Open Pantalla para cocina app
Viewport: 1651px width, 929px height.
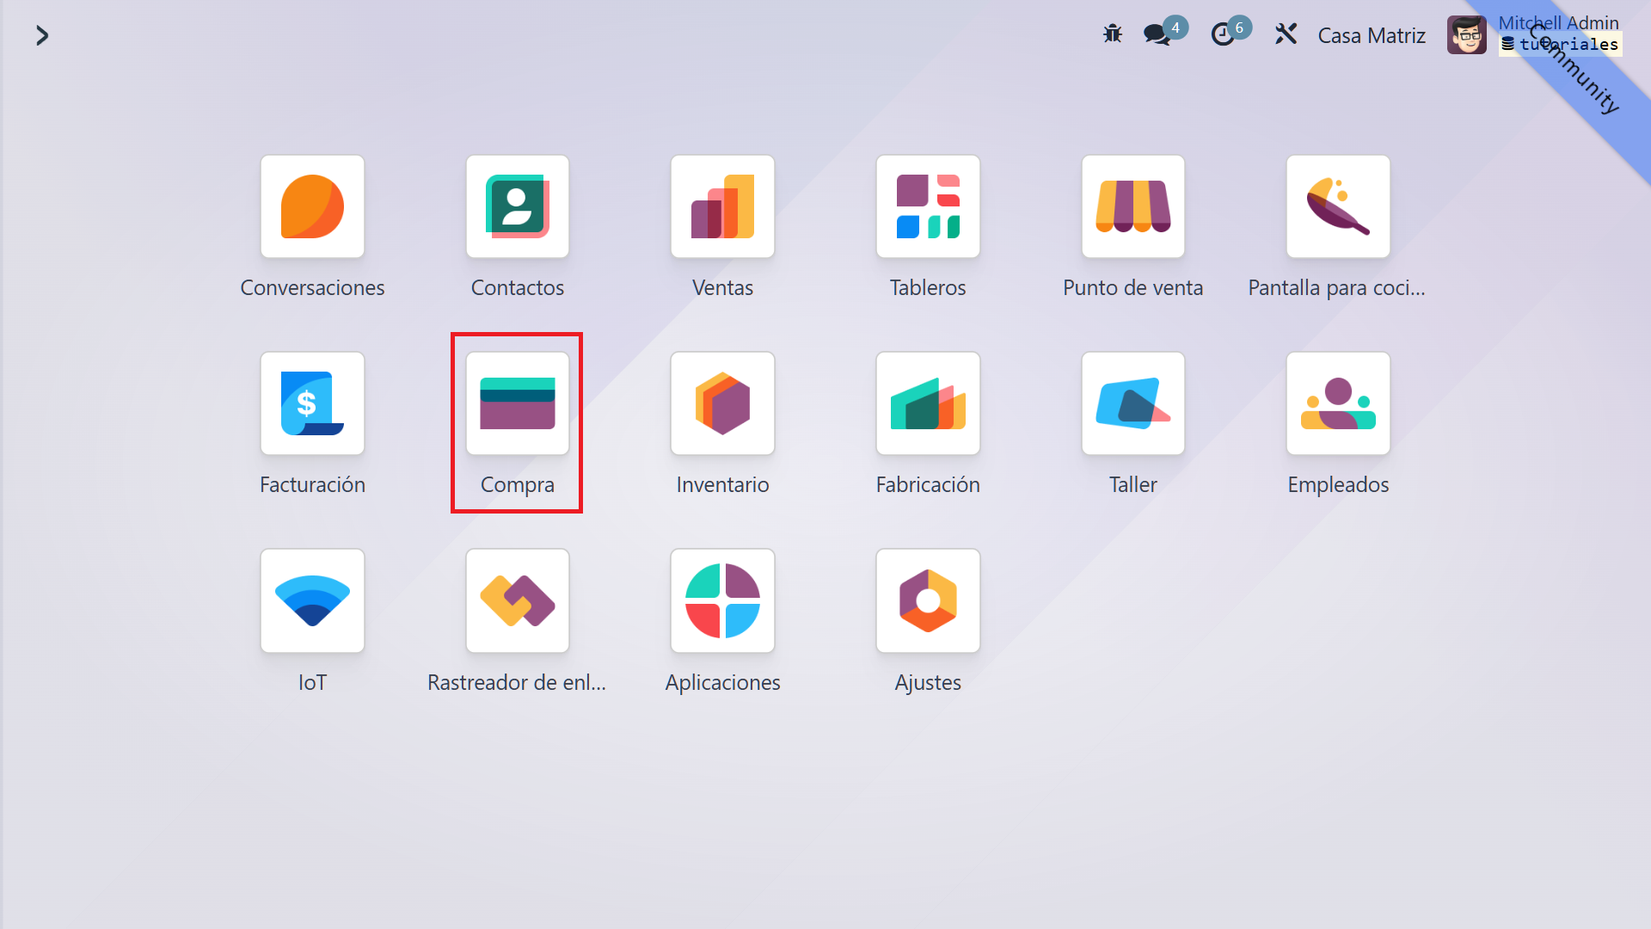click(1338, 207)
